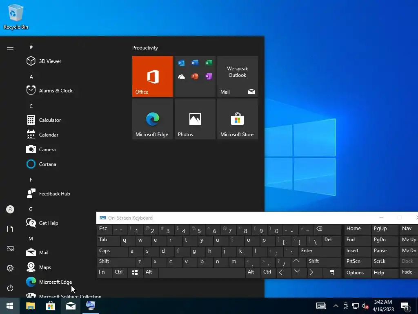
Task: Click the muted volume icon in the tray
Action: 365,306
